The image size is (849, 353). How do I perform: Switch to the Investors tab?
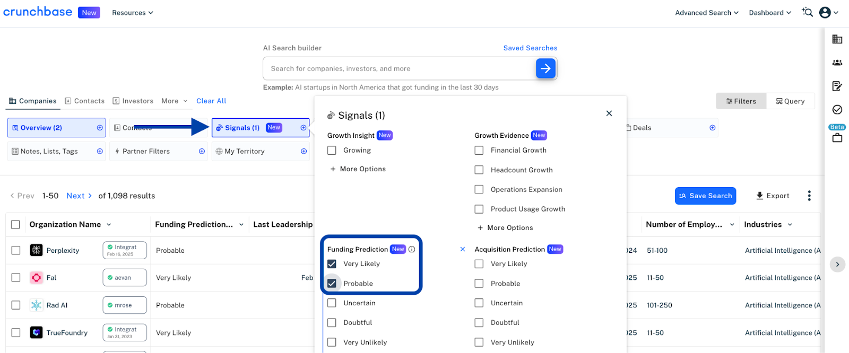tap(133, 101)
